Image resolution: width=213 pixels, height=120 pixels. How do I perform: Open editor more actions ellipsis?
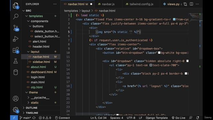pyautogui.click(x=197, y=4)
